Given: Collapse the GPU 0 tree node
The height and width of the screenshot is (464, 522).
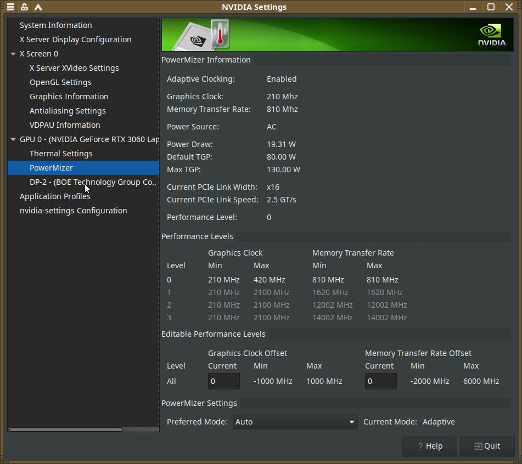Looking at the screenshot, I should (x=13, y=139).
